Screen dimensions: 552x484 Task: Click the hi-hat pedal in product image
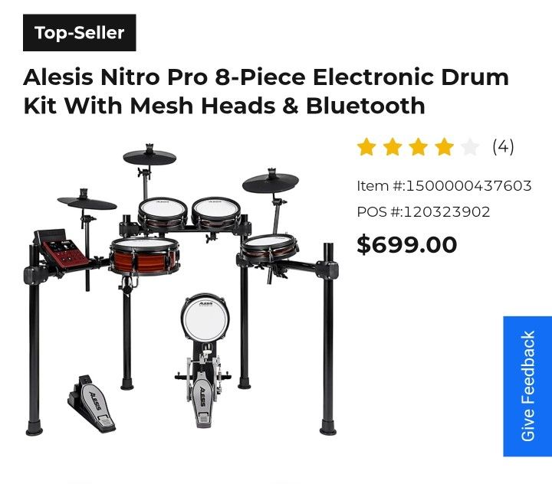(91, 404)
